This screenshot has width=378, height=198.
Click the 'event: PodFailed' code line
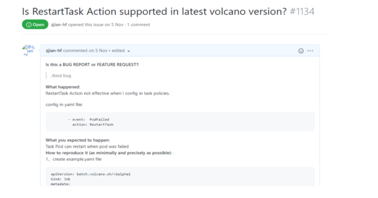89,119
